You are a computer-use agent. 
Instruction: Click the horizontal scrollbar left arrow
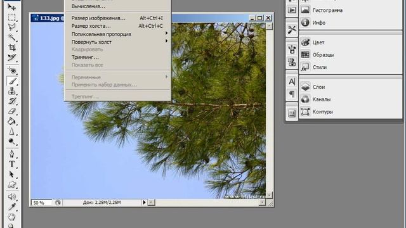(152, 203)
